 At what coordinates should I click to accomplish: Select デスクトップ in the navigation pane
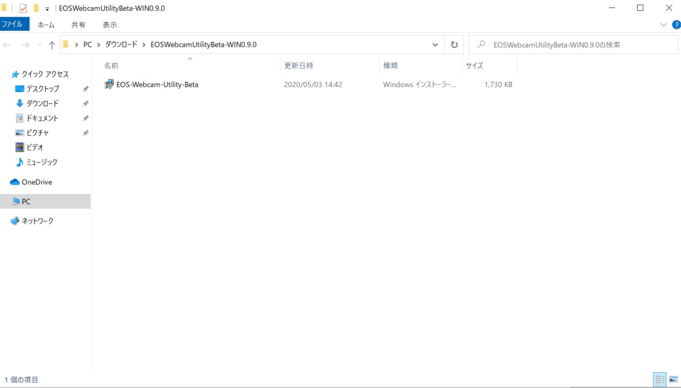point(41,89)
